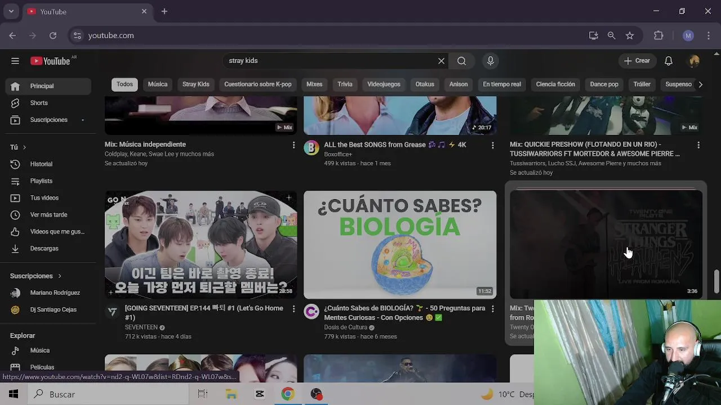The width and height of the screenshot is (721, 405).
Task: Click the Crear button
Action: 637,61
